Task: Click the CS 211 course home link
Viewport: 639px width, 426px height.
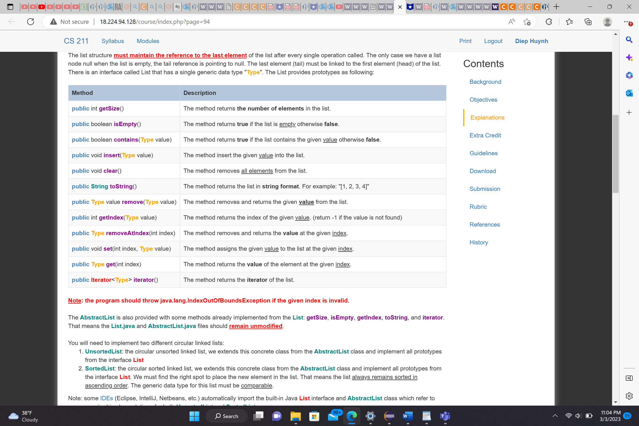Action: (x=76, y=41)
